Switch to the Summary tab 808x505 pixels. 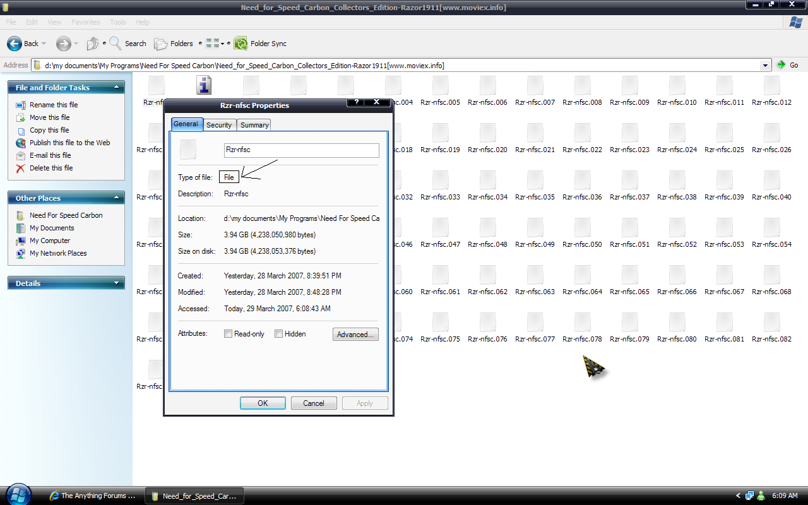coord(254,125)
